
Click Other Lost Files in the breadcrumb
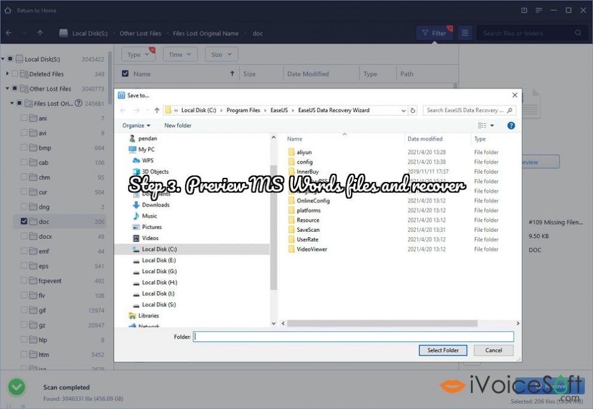point(140,34)
